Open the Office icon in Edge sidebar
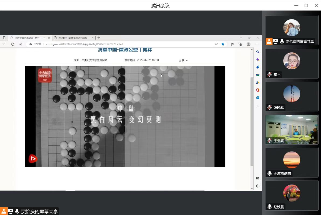This screenshot has width=321, height=215. [x=258, y=90]
